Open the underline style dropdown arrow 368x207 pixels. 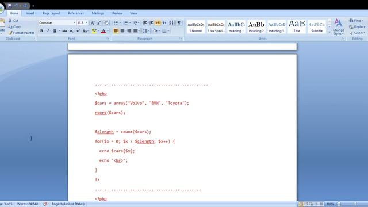[59, 30]
